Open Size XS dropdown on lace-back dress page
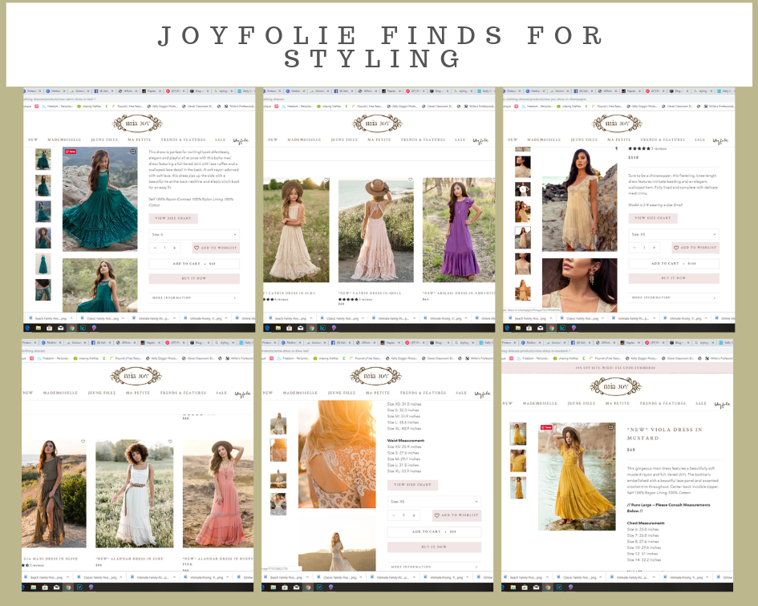Viewport: 758px width, 606px height. coord(434,502)
